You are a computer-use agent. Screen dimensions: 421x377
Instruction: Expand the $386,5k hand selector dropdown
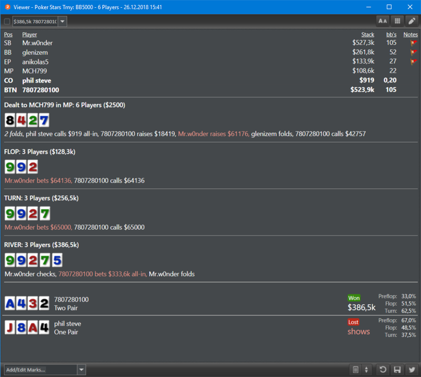click(63, 22)
